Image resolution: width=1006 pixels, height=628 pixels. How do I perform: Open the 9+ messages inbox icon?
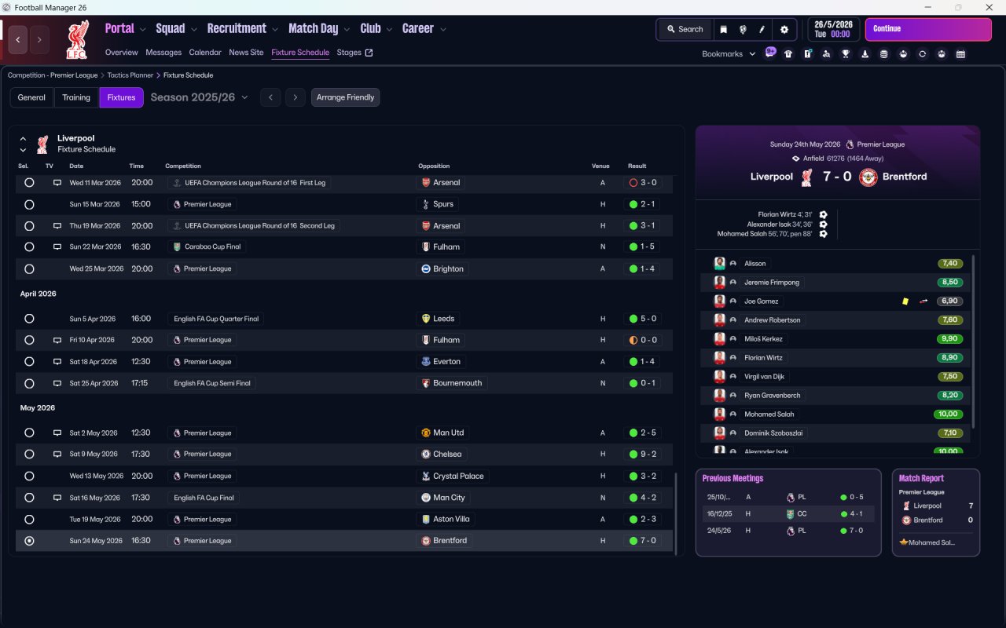(770, 53)
